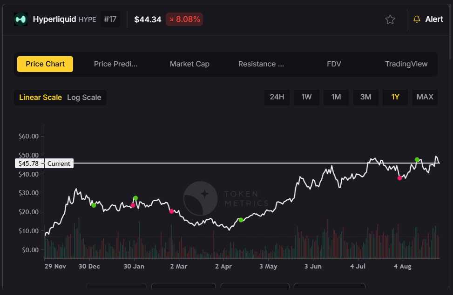Switch to the FDV tab
The height and width of the screenshot is (295, 453).
coord(334,64)
